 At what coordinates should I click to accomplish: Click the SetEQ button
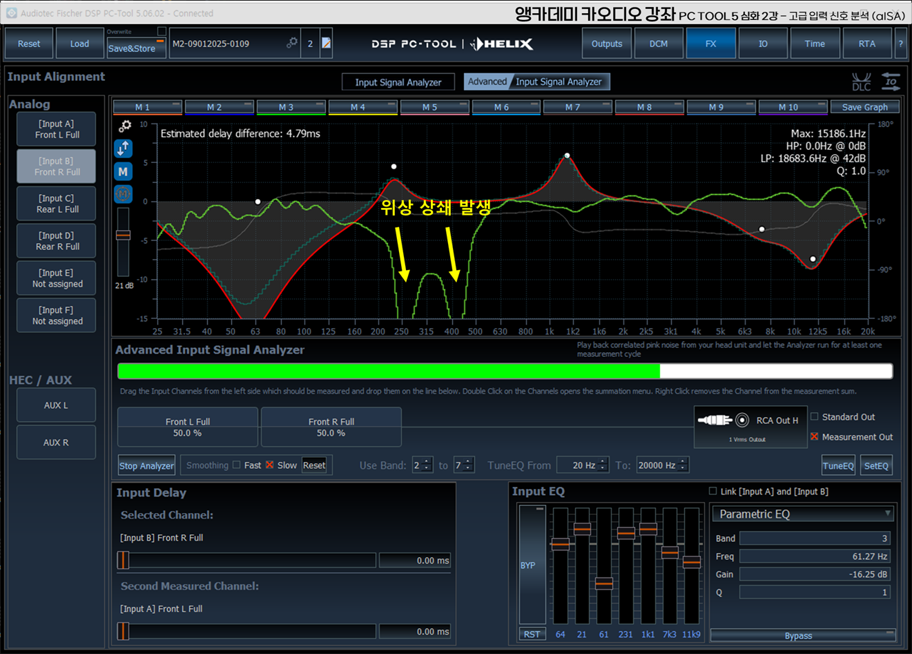(x=876, y=465)
